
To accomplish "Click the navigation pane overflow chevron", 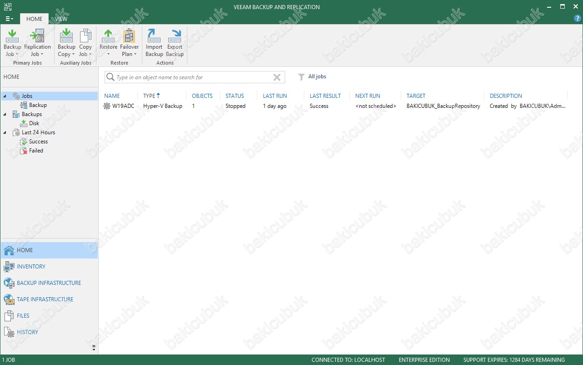I will (94, 347).
